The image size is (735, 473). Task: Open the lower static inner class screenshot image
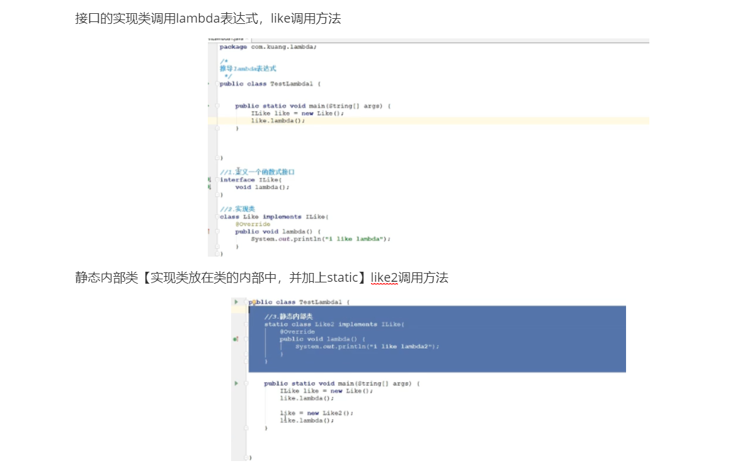pos(428,379)
